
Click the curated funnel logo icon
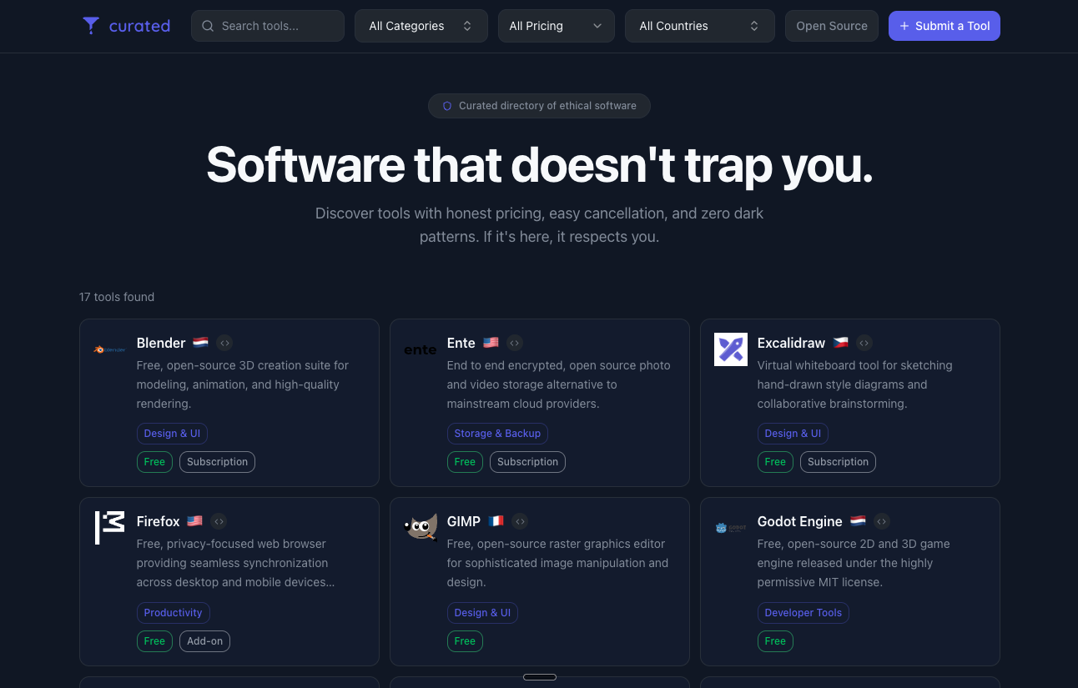91,26
